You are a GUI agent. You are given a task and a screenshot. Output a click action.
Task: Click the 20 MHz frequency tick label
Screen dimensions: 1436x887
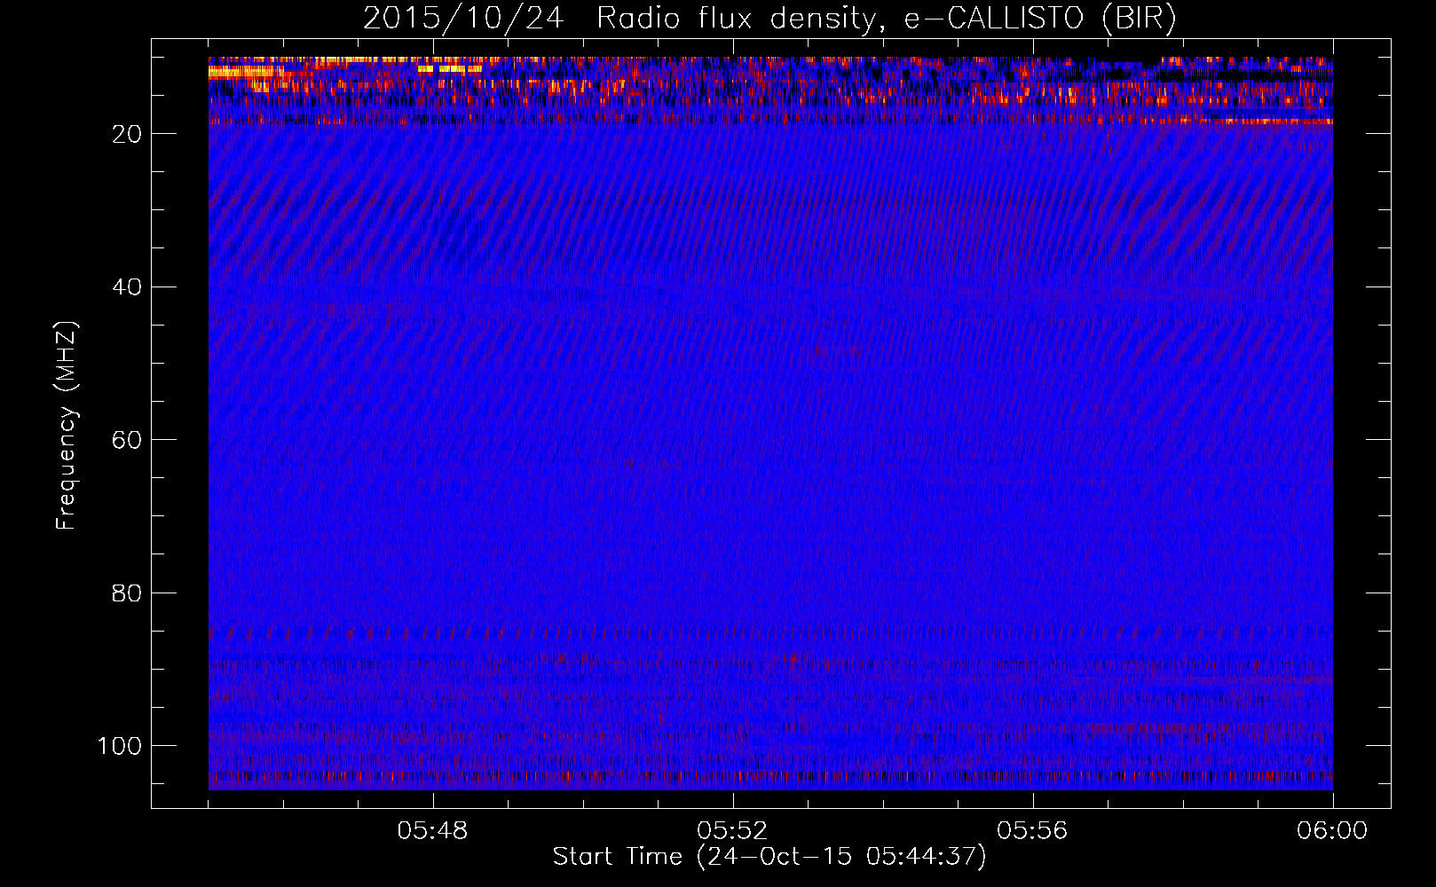coord(128,134)
